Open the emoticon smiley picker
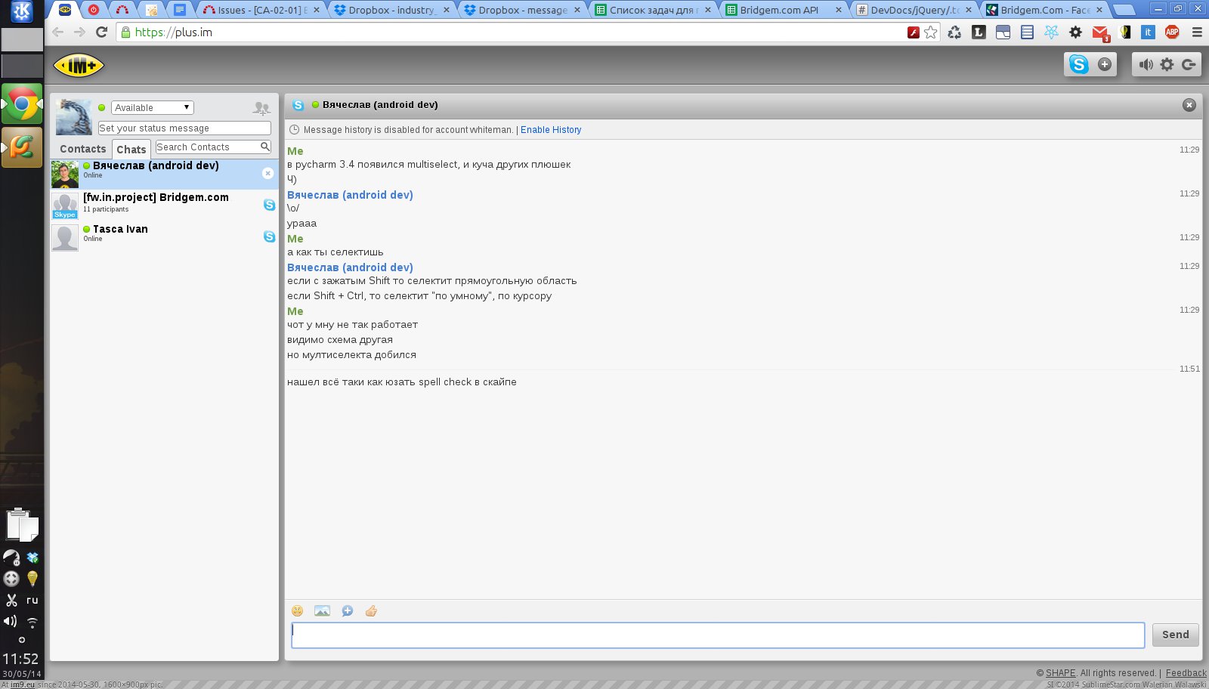 click(x=298, y=611)
